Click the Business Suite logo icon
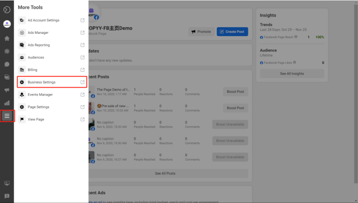358x203 pixels. pos(7,9)
